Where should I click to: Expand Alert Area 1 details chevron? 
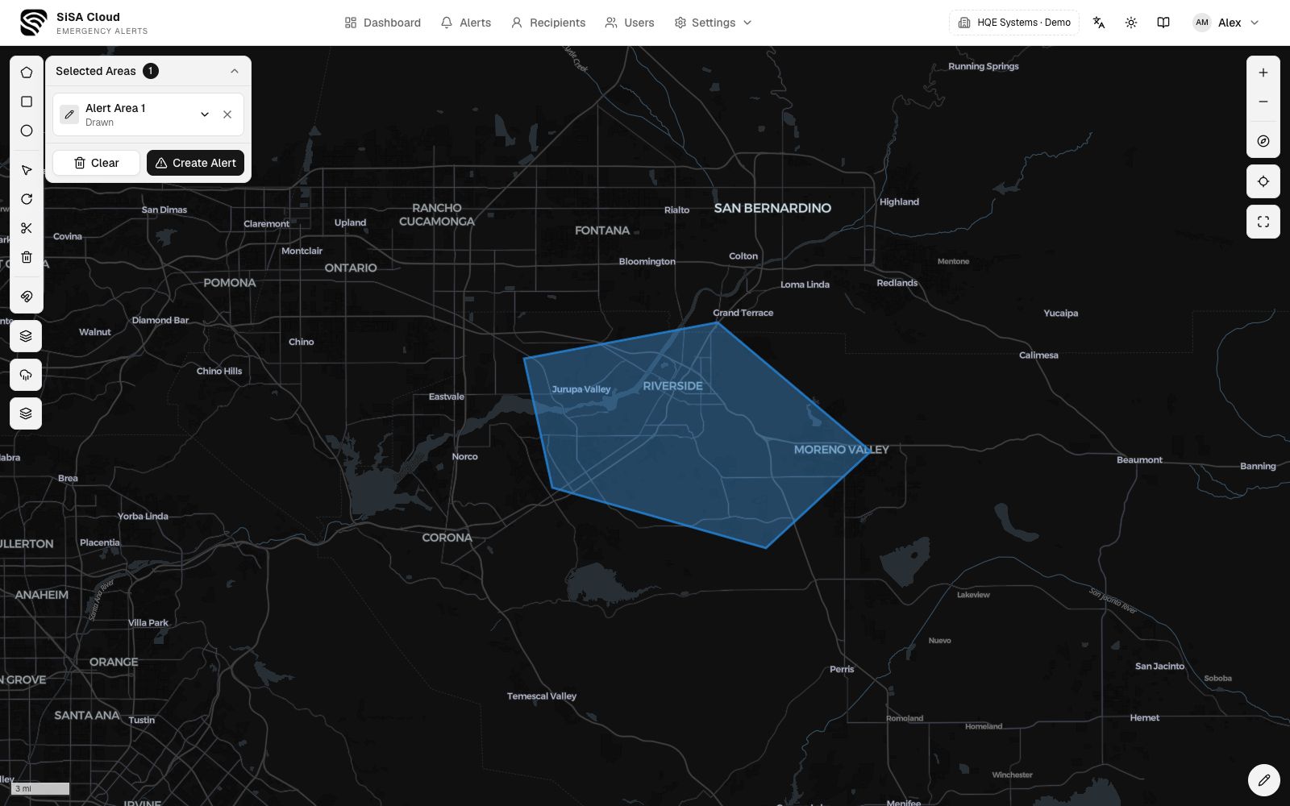pyautogui.click(x=205, y=114)
